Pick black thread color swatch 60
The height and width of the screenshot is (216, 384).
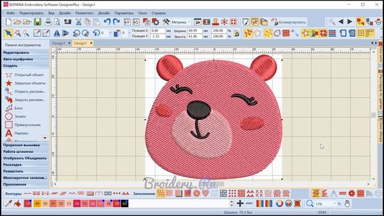(125, 203)
